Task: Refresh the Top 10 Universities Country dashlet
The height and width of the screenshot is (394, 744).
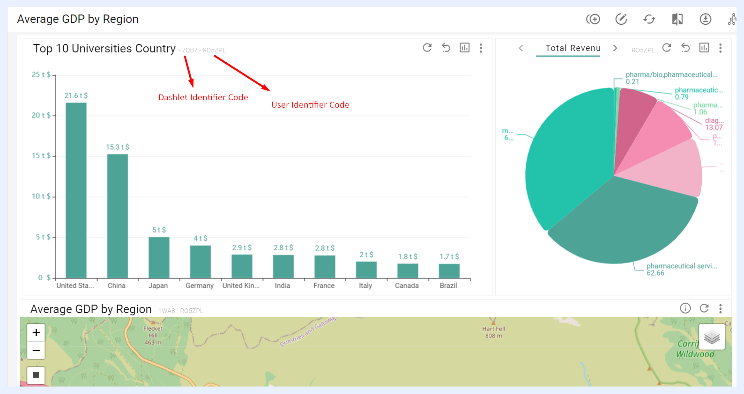Action: pyautogui.click(x=427, y=48)
